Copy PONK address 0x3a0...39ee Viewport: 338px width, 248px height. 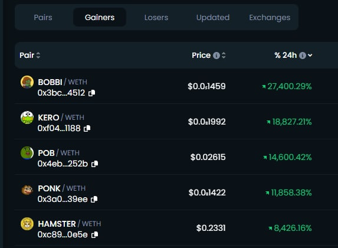pos(94,199)
